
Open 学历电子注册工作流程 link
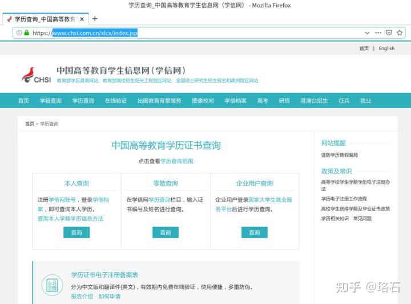pos(344,199)
